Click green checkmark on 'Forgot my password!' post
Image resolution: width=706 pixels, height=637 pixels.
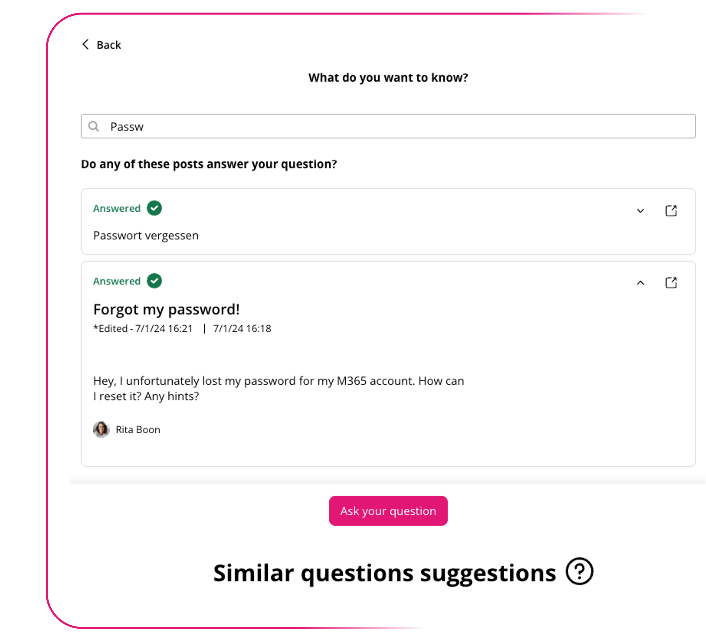154,281
